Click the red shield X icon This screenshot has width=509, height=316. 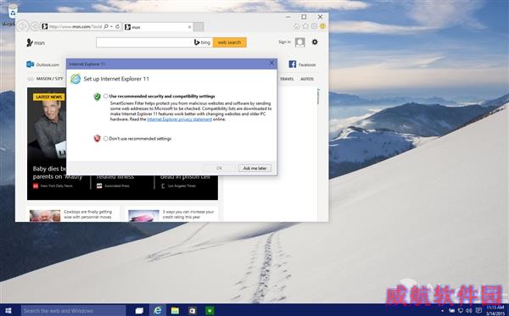point(97,138)
